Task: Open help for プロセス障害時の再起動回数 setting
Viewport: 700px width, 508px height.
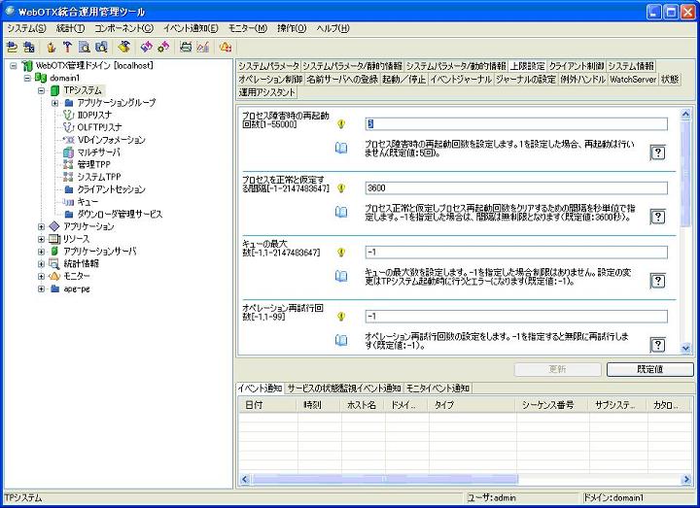Action: pos(657,152)
